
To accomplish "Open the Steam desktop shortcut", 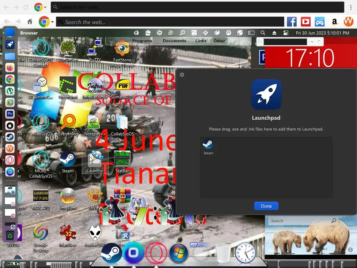I will (68, 162).
